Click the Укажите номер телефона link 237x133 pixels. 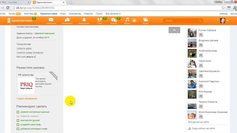click(x=30, y=52)
